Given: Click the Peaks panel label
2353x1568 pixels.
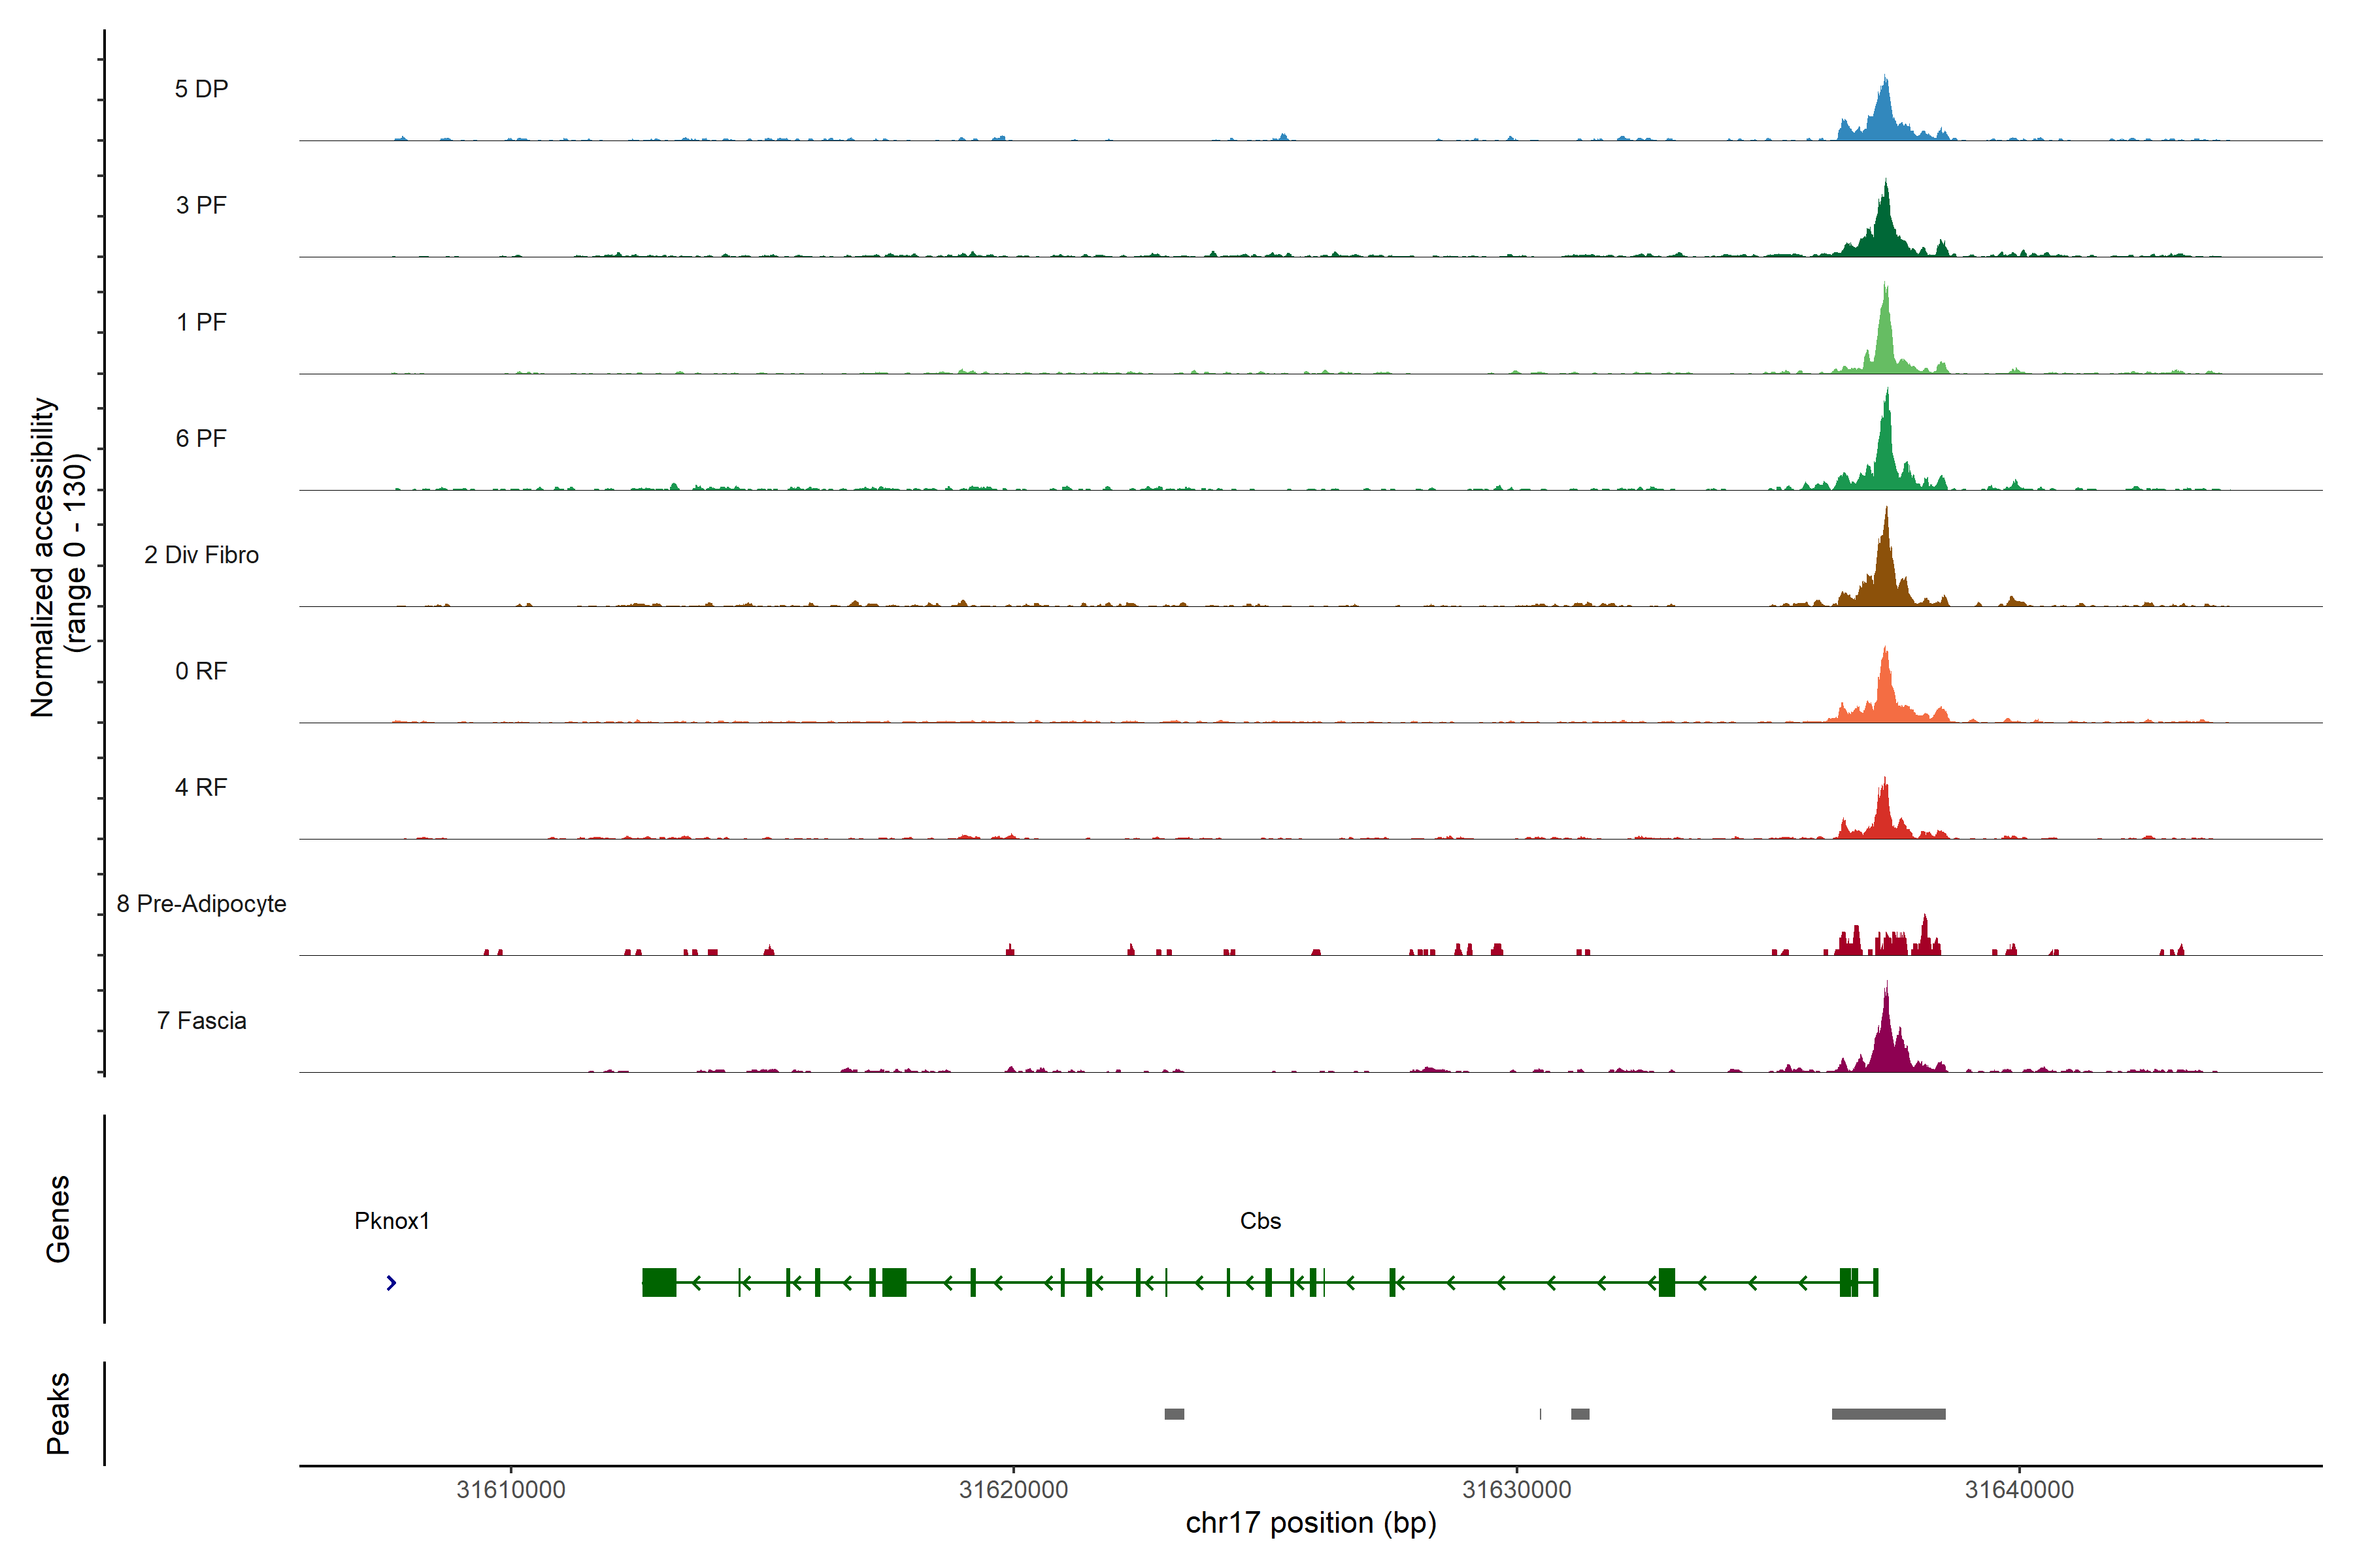Looking at the screenshot, I should (x=58, y=1413).
